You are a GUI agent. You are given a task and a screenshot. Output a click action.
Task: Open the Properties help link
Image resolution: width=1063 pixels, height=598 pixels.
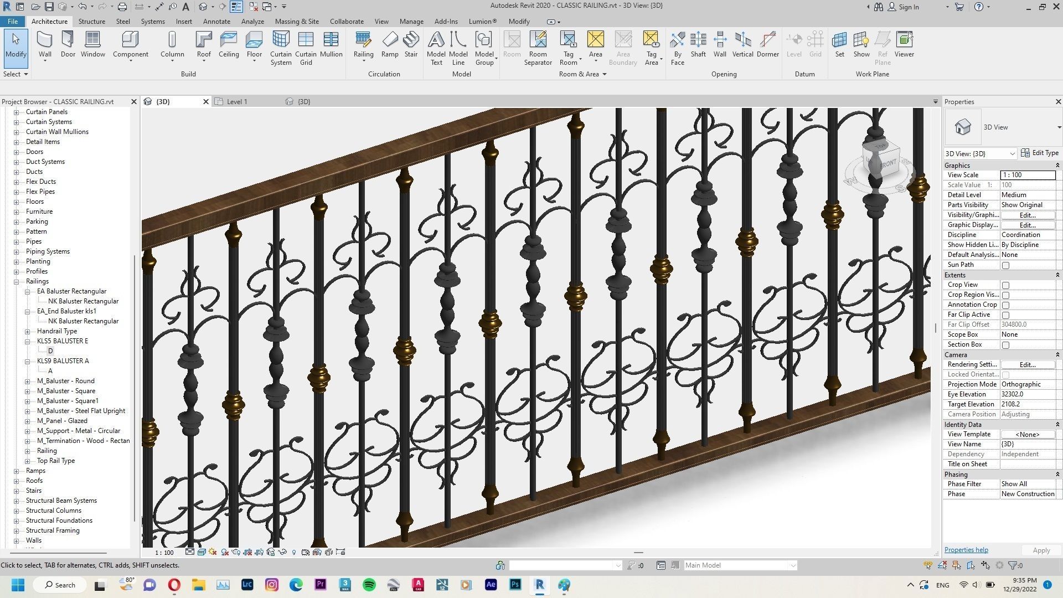pos(966,550)
